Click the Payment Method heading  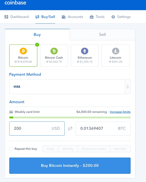pos(25,74)
